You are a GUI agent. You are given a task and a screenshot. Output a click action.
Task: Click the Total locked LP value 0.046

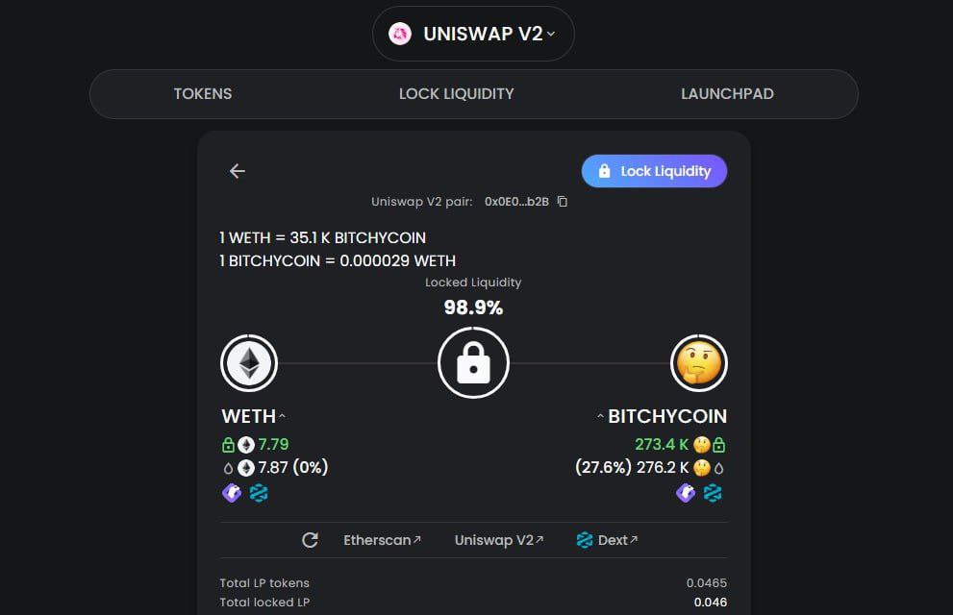coord(711,603)
